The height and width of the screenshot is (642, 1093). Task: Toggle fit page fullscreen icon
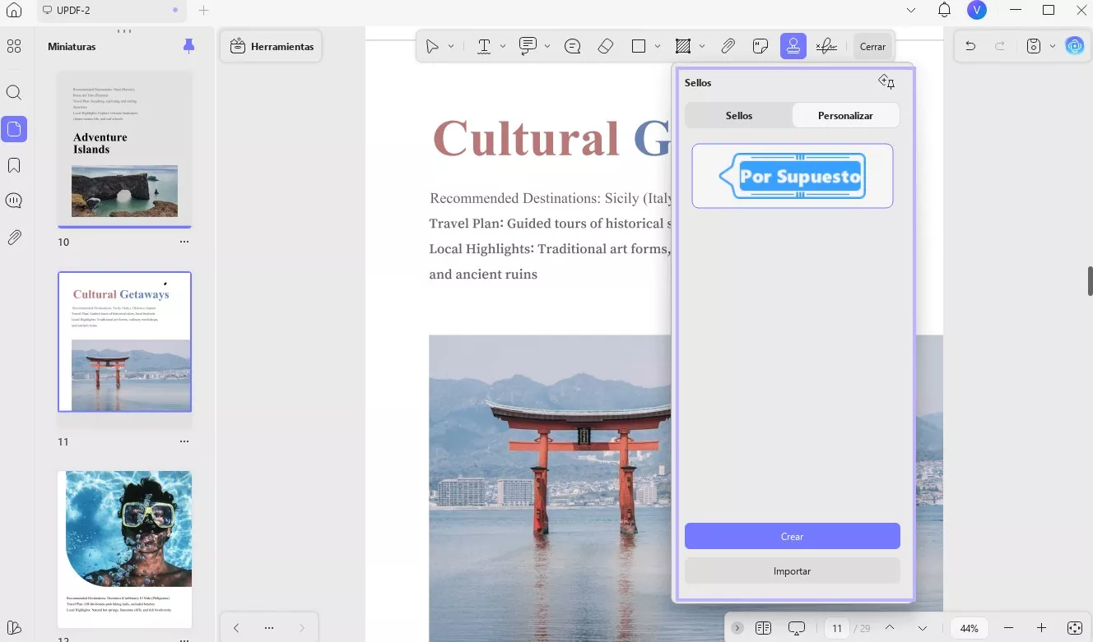click(x=1074, y=628)
